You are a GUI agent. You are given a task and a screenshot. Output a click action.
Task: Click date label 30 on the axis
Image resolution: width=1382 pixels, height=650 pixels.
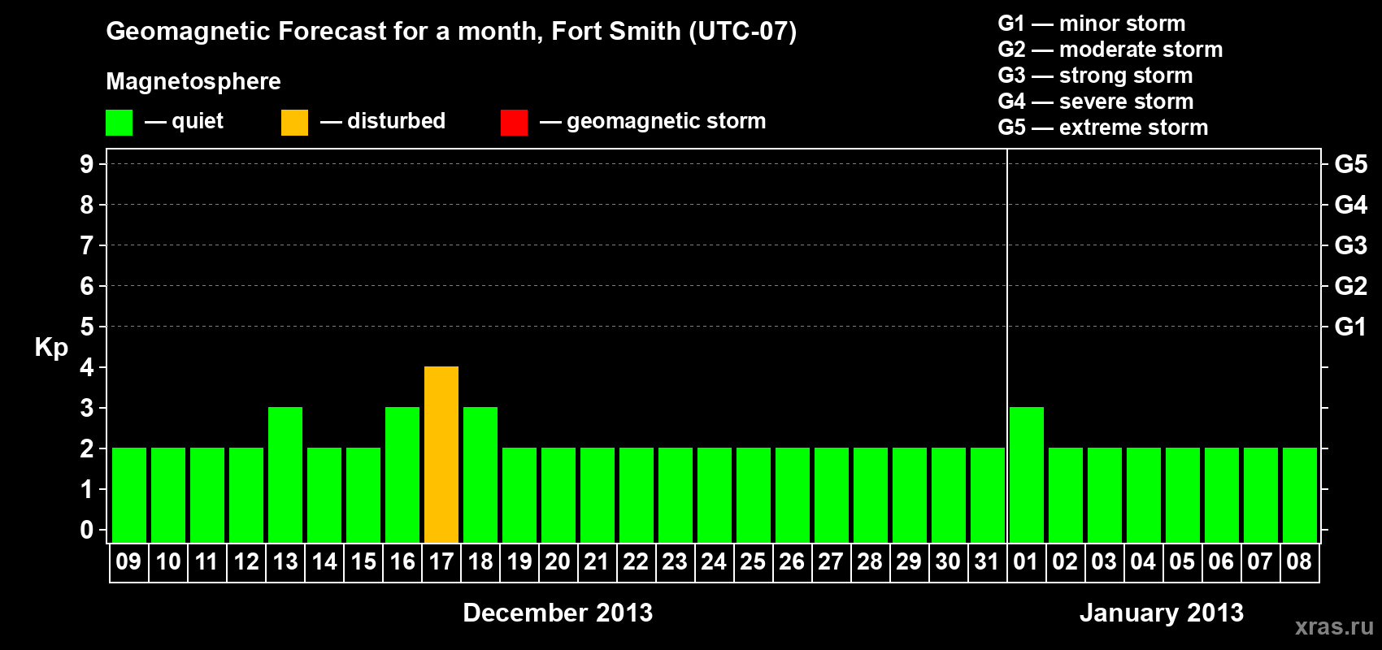click(948, 561)
